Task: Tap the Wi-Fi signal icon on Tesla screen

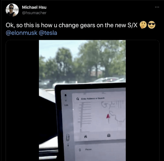Action: (x=66, y=101)
